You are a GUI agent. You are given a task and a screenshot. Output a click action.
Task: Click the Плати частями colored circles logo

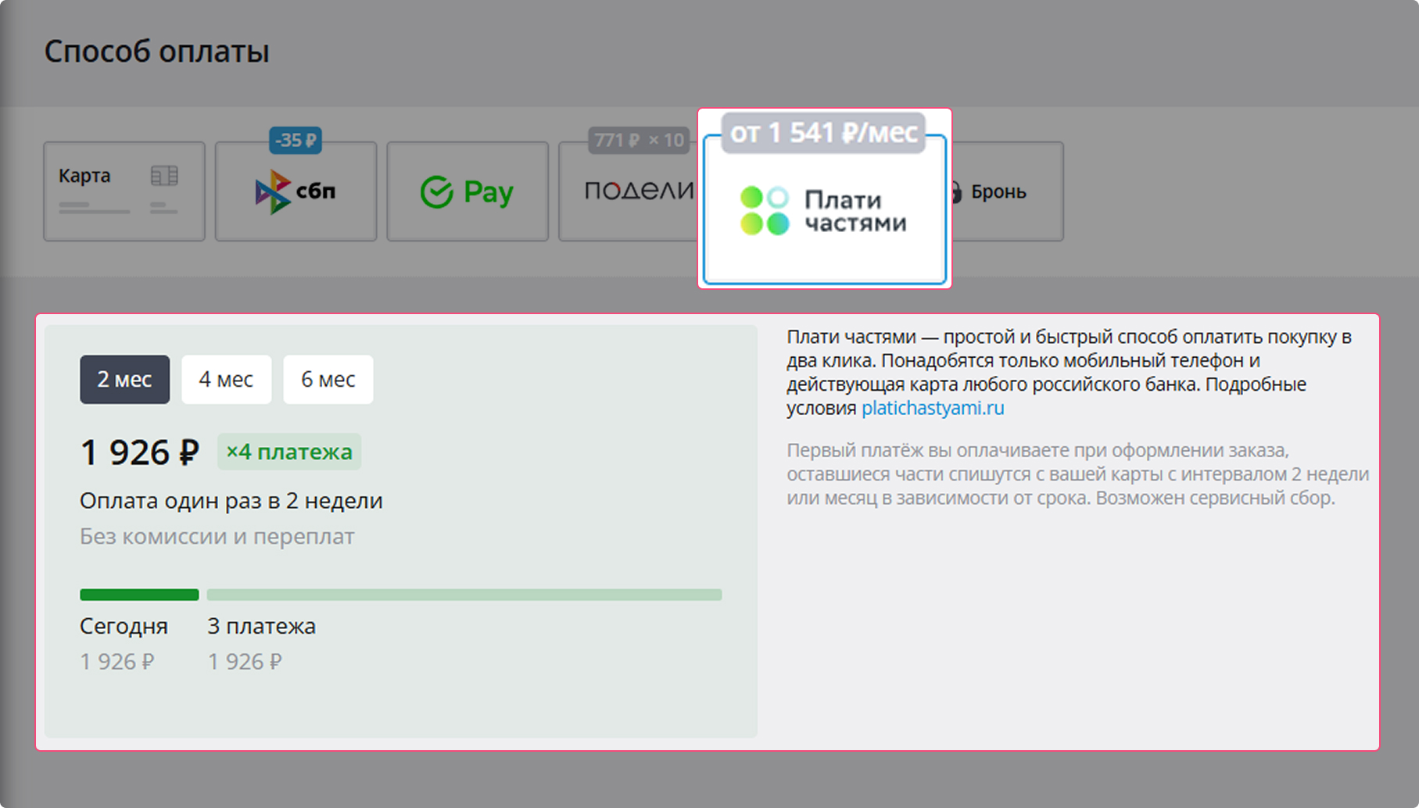[764, 210]
